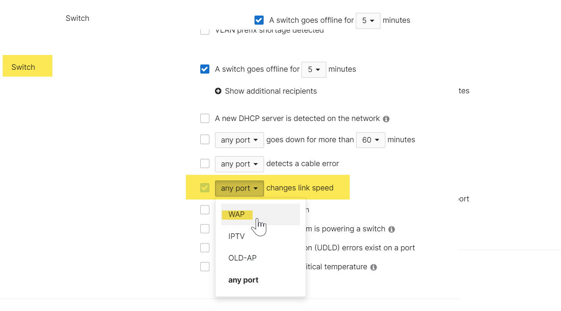
Task: Open the 5 minutes dropdown under Switch section
Action: click(314, 69)
